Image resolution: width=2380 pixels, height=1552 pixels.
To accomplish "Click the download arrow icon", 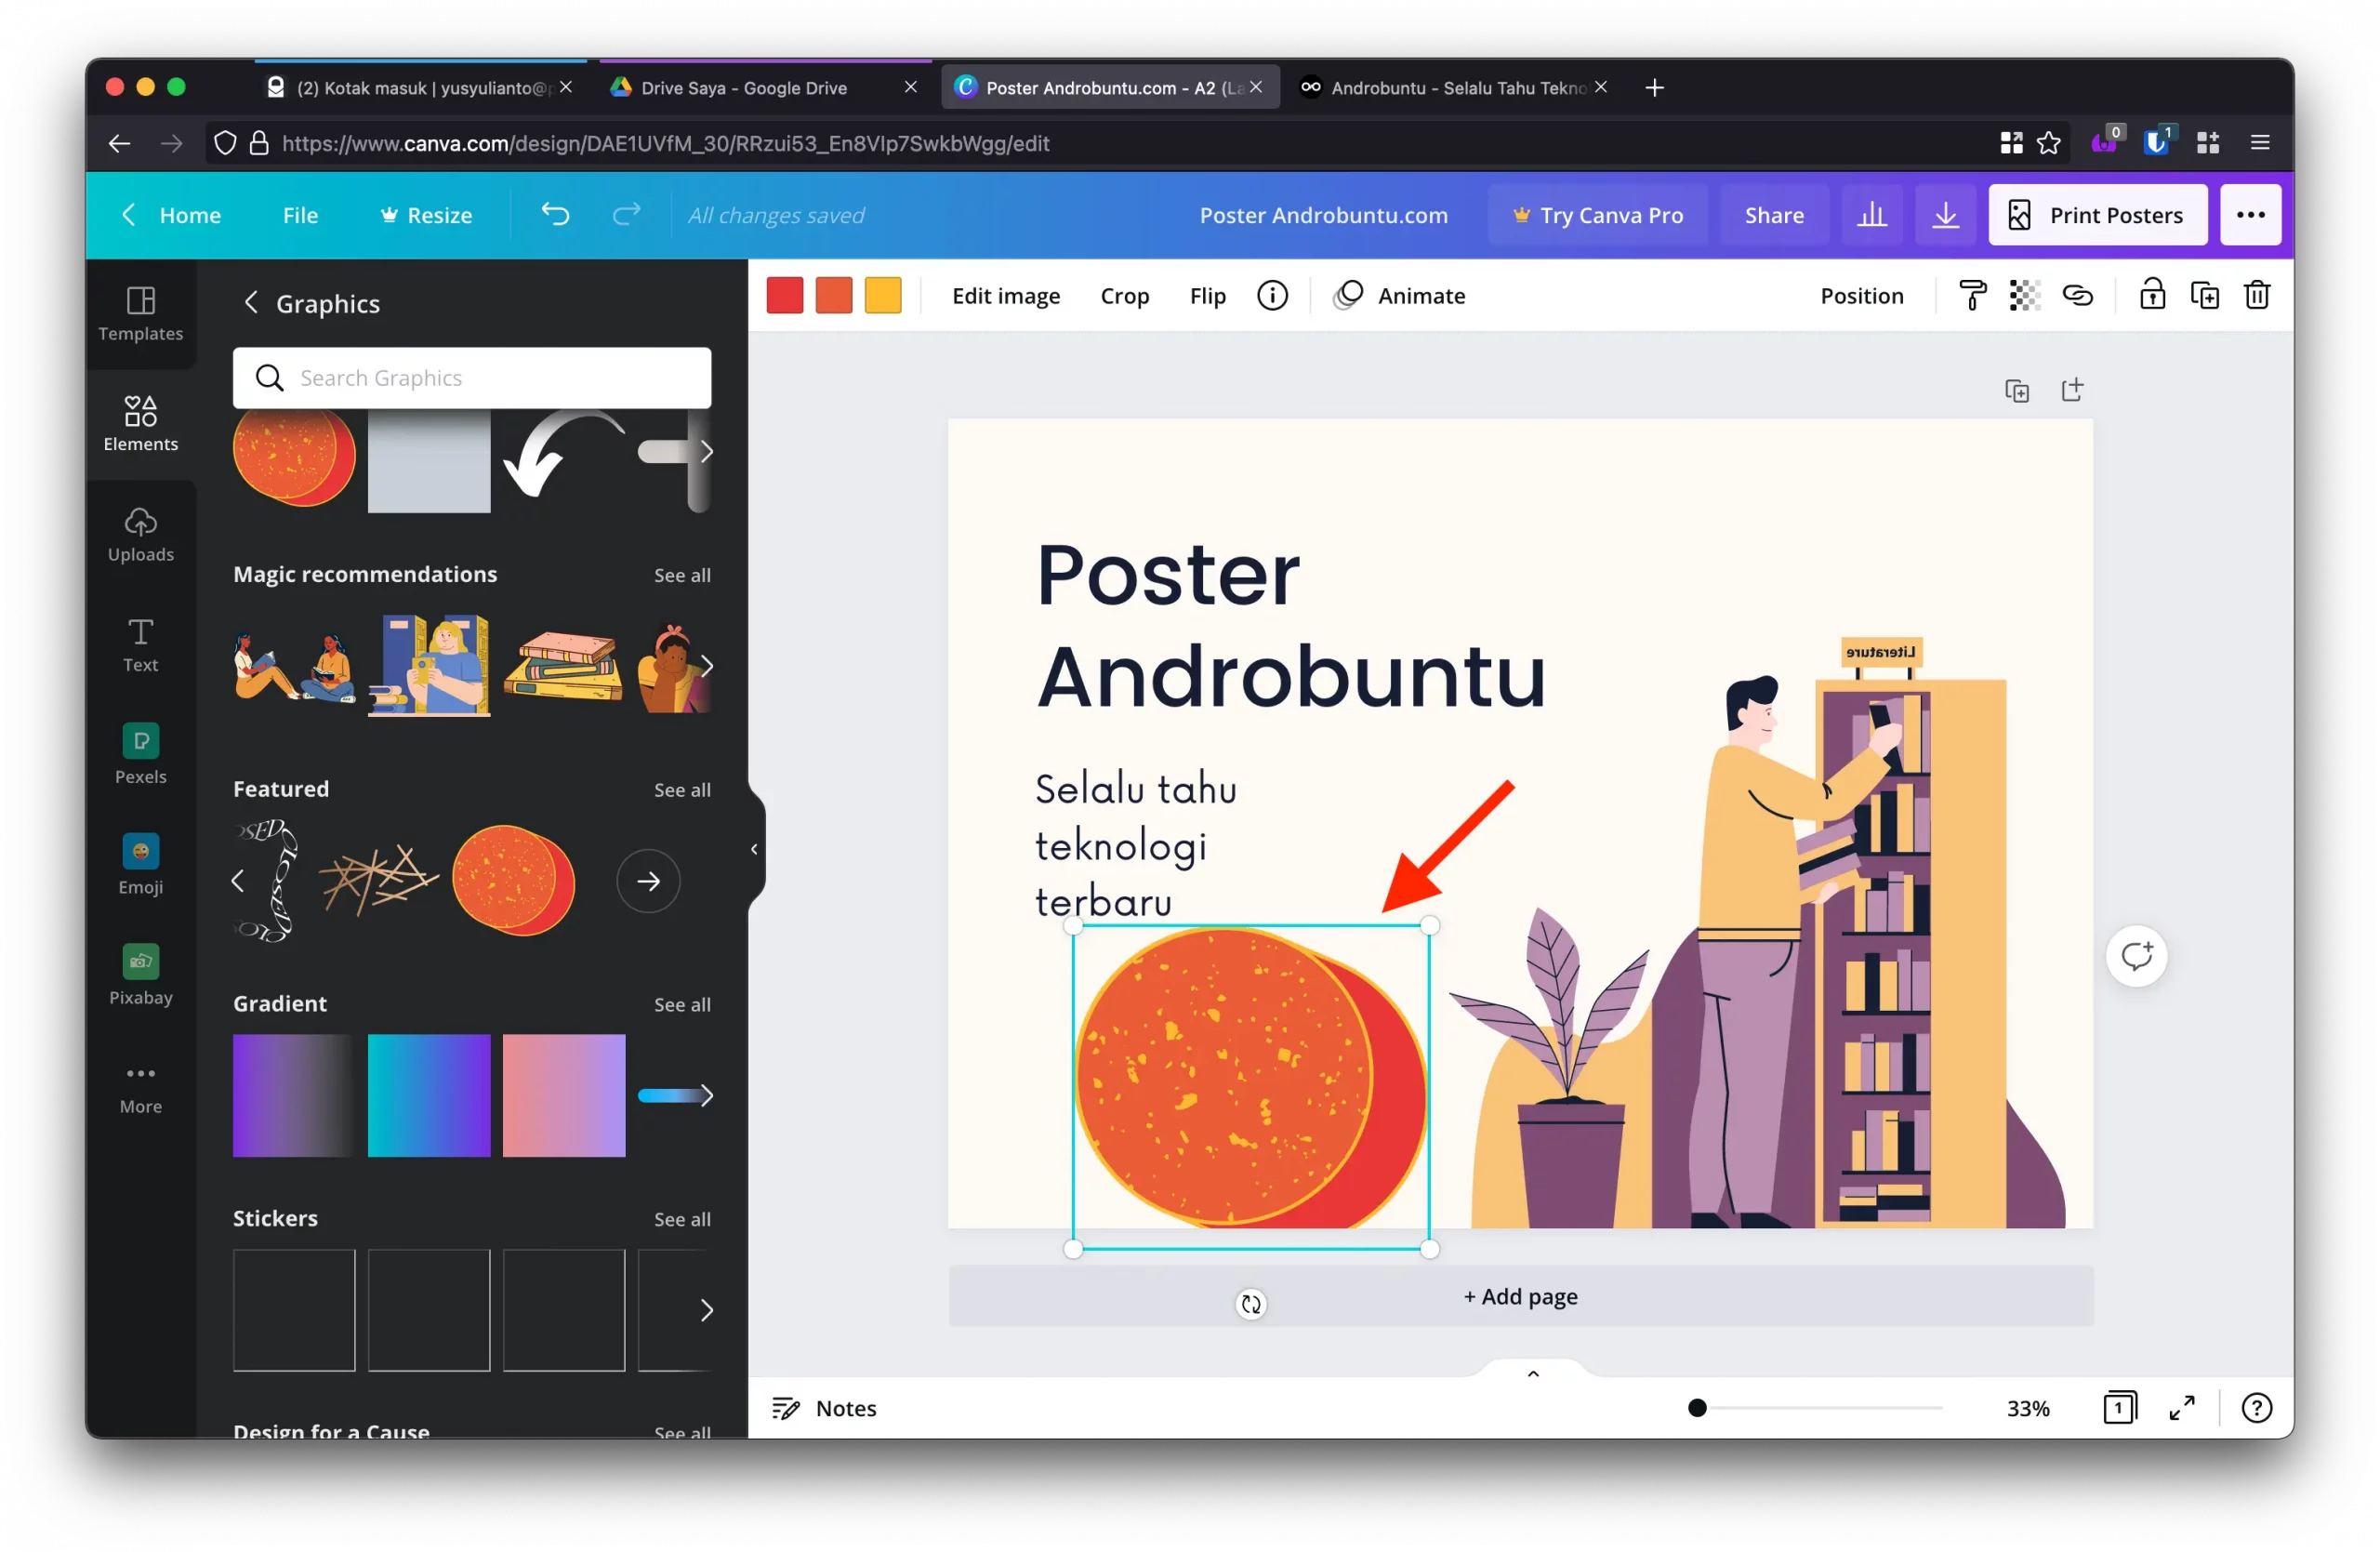I will click(1945, 215).
